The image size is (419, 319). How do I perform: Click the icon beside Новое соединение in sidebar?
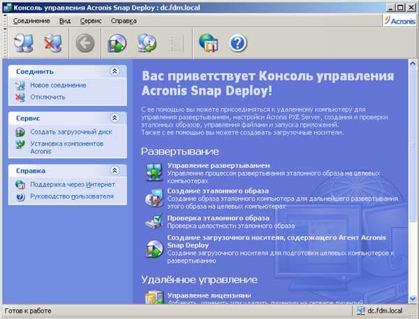point(20,86)
